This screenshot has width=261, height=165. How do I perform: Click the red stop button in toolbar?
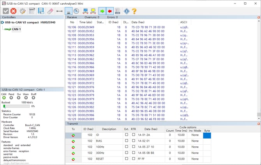14,11
